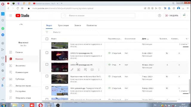Open the comments icon for CARRION #1
The image size is (191, 107).
pos(85,70)
